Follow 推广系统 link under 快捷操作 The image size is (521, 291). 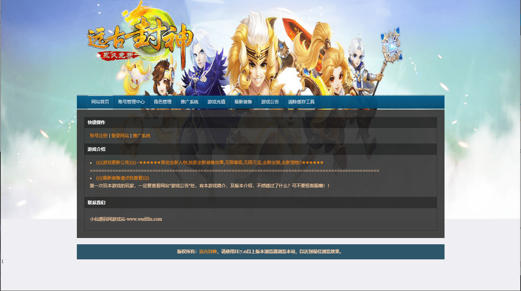click(142, 136)
